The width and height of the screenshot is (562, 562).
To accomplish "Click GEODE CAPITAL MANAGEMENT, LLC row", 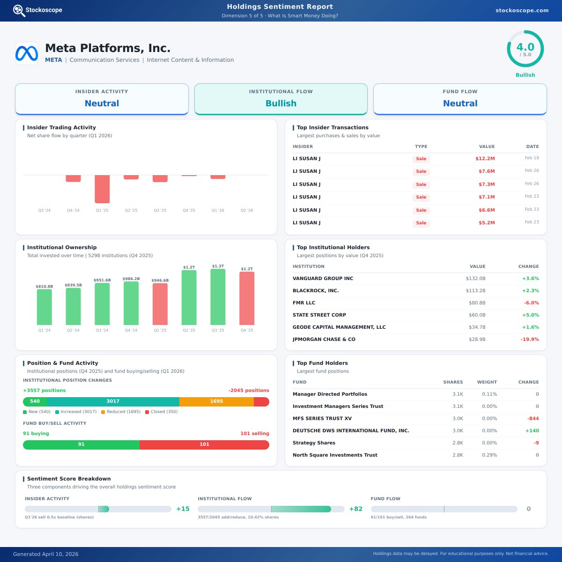I will click(416, 327).
